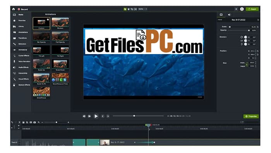Screen dimensions: 271x153
Task: Select the Scale Down animation thumbnail
Action: tap(60, 65)
